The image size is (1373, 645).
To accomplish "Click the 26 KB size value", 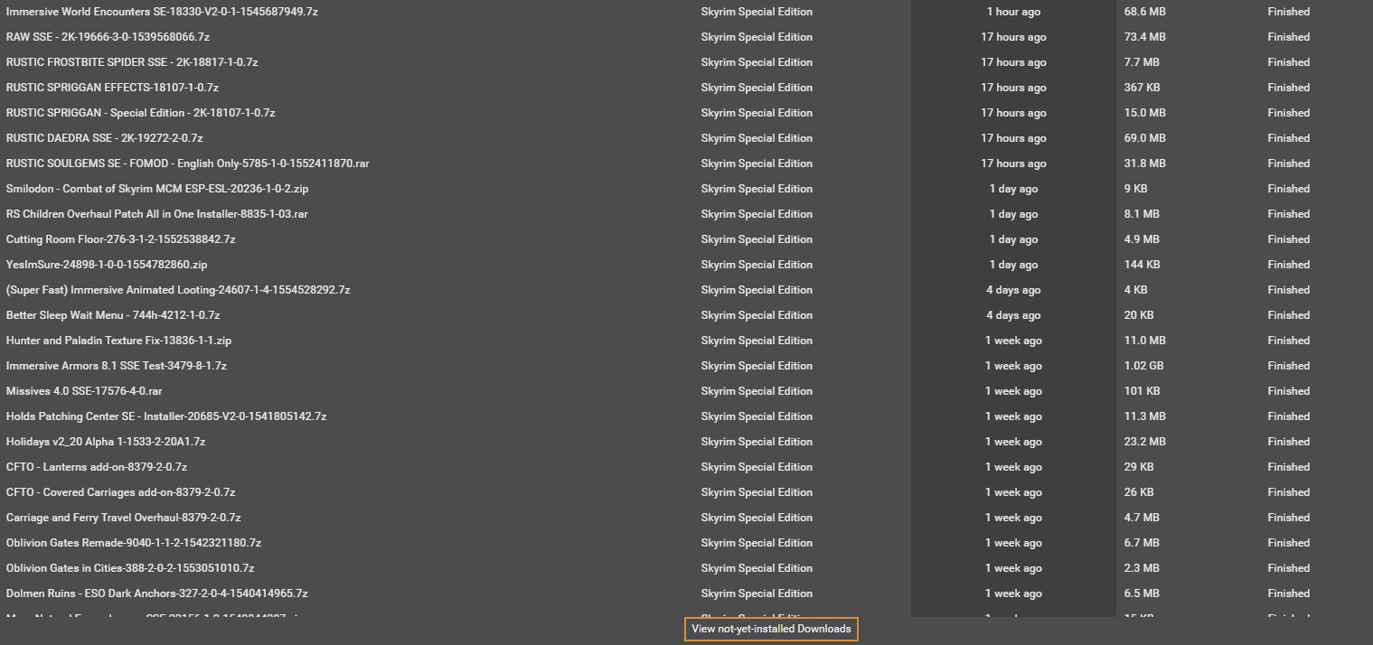I will [x=1139, y=492].
